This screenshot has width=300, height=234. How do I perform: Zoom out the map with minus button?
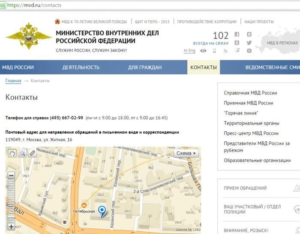click(11, 175)
